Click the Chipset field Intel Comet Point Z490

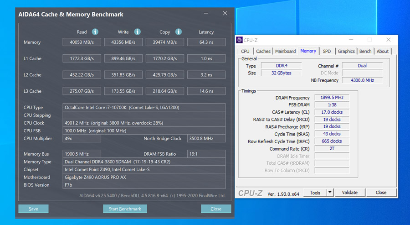pos(144,169)
